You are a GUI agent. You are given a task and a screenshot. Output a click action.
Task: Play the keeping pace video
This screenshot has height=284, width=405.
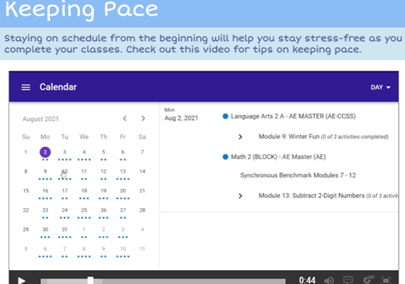[22, 280]
